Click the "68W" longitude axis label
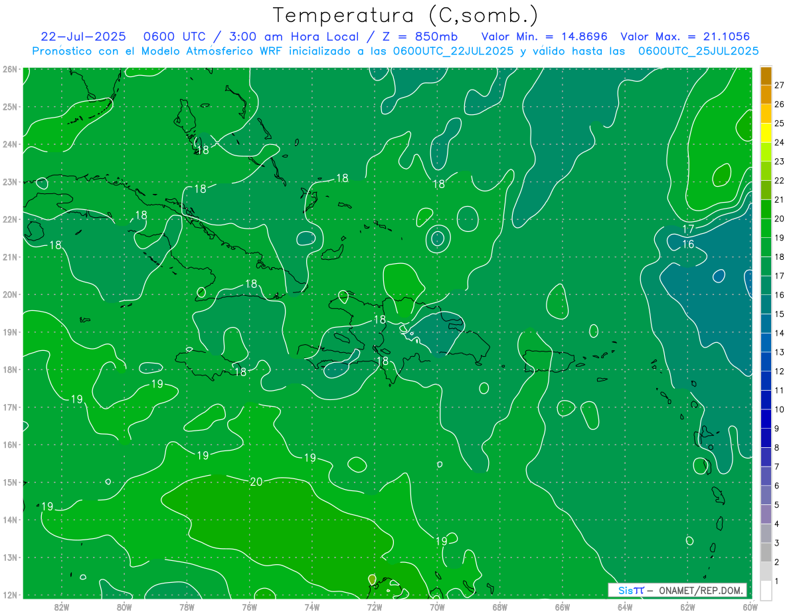797x616 pixels. click(500, 606)
